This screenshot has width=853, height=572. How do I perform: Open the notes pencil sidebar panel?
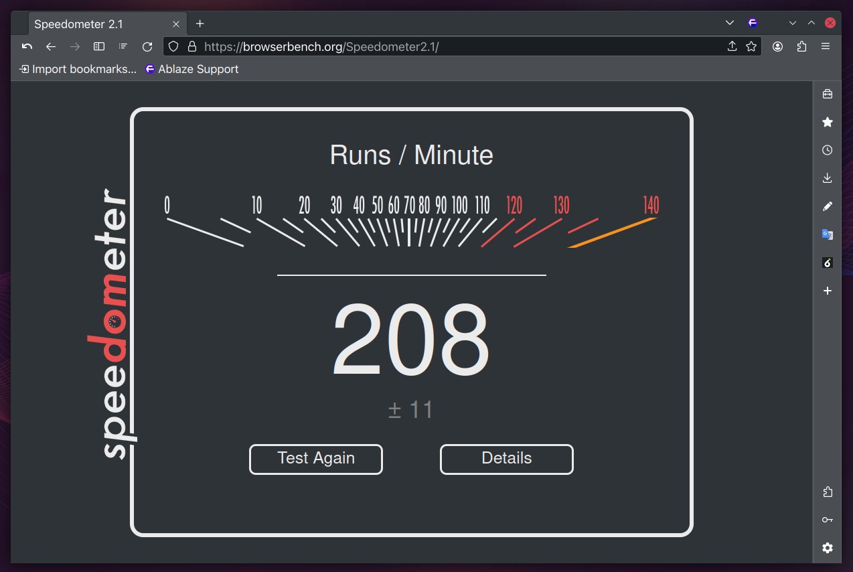[x=828, y=206]
